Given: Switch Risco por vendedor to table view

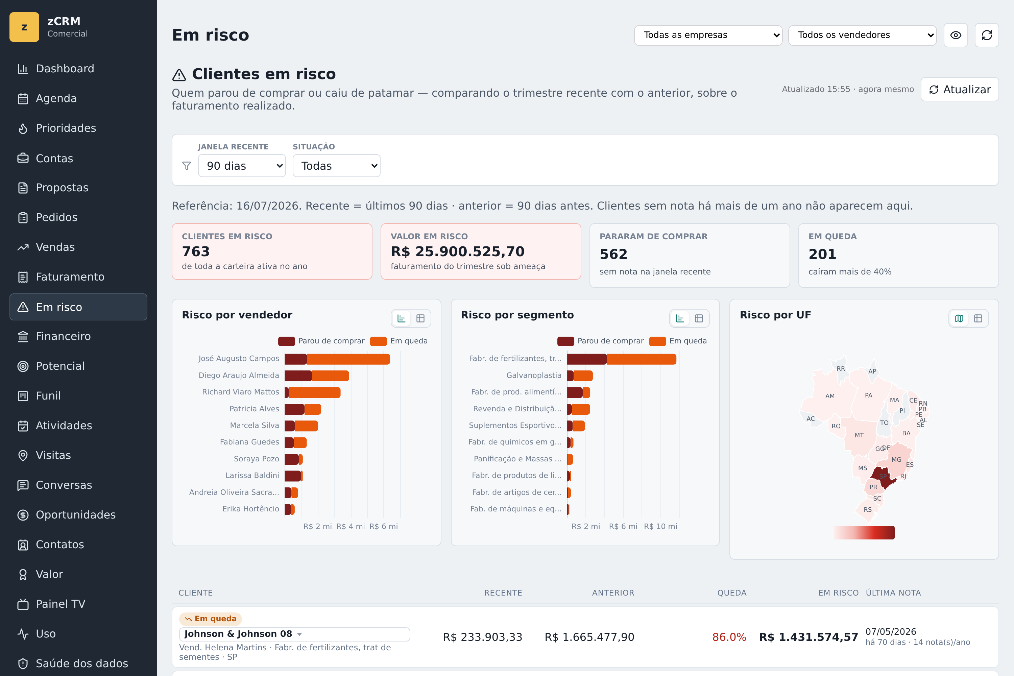Looking at the screenshot, I should 420,319.
